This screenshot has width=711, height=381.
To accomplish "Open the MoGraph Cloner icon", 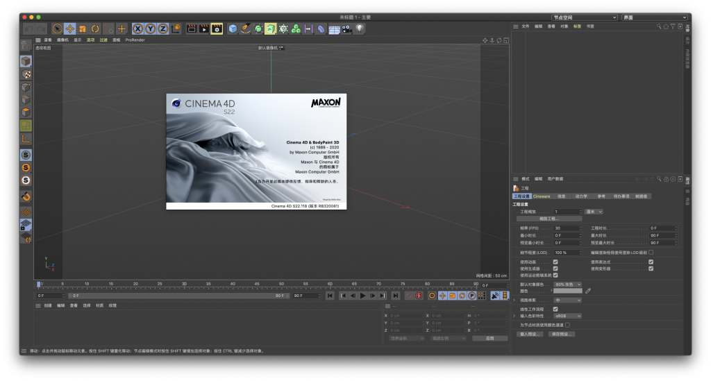I will click(296, 29).
